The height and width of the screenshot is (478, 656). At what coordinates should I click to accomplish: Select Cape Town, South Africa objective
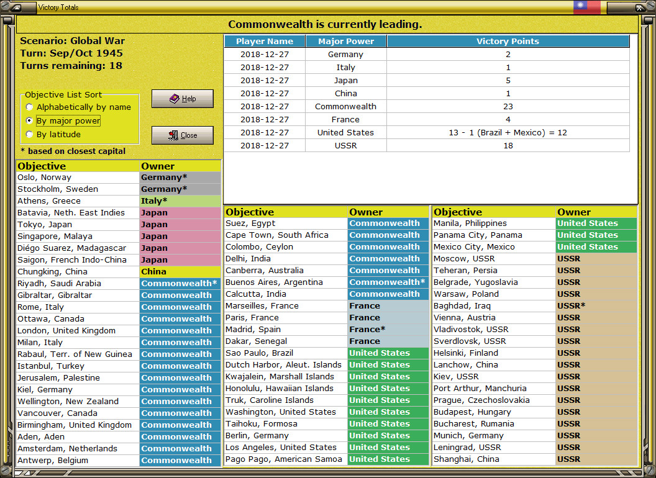pyautogui.click(x=286, y=235)
